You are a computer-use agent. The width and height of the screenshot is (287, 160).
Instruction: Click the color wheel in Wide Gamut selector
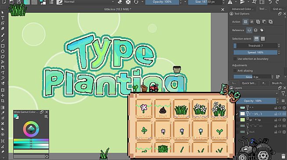(x=31, y=129)
